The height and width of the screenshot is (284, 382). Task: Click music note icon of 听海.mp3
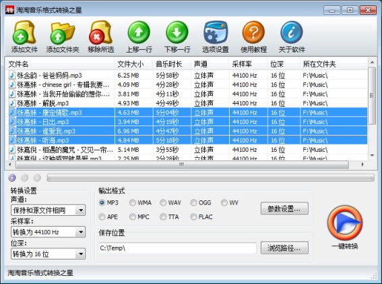12,140
